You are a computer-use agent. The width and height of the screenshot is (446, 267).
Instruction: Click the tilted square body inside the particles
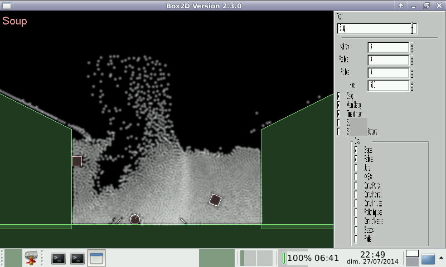point(215,200)
